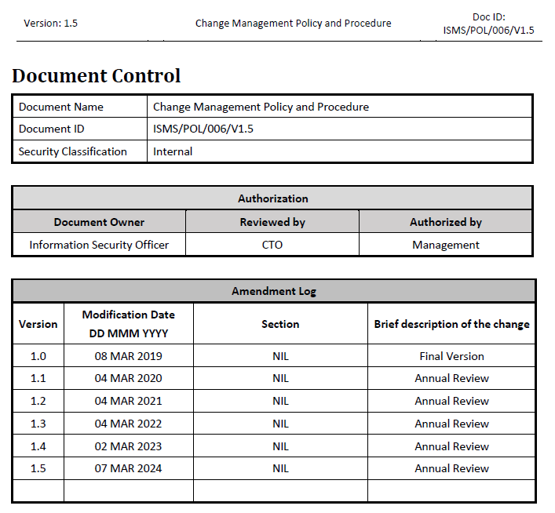Click the 07 MAR 2024 date cell
Image resolution: width=555 pixels, height=513 pixels.
[129, 468]
